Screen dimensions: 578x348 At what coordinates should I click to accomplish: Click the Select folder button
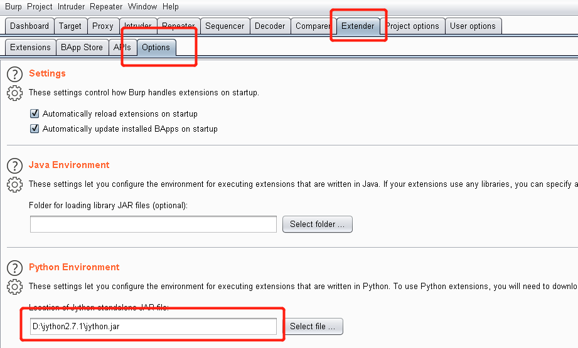pyautogui.click(x=317, y=224)
